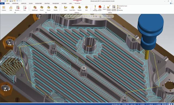Choose the Project 3D toolpath
Viewport: 174px width, 105px height.
[x=49, y=8]
